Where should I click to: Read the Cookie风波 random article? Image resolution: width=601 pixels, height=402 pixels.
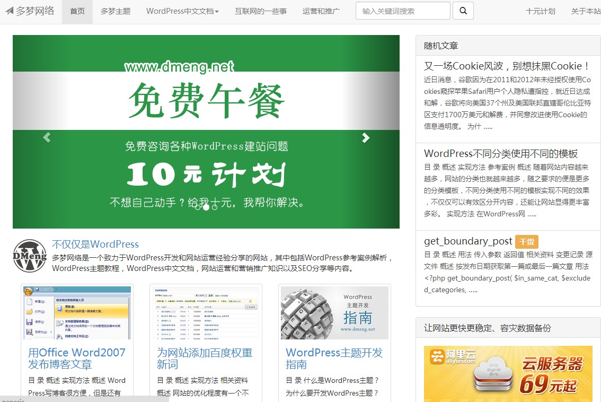pos(507,66)
